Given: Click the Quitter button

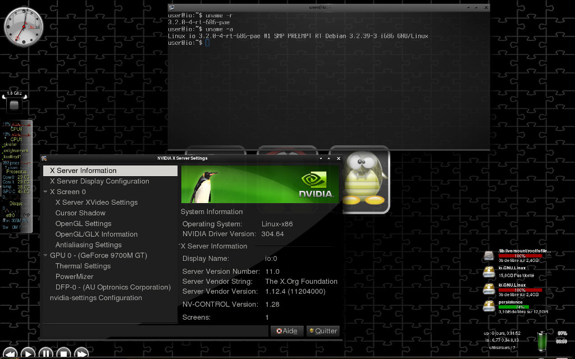Looking at the screenshot, I should (x=323, y=331).
